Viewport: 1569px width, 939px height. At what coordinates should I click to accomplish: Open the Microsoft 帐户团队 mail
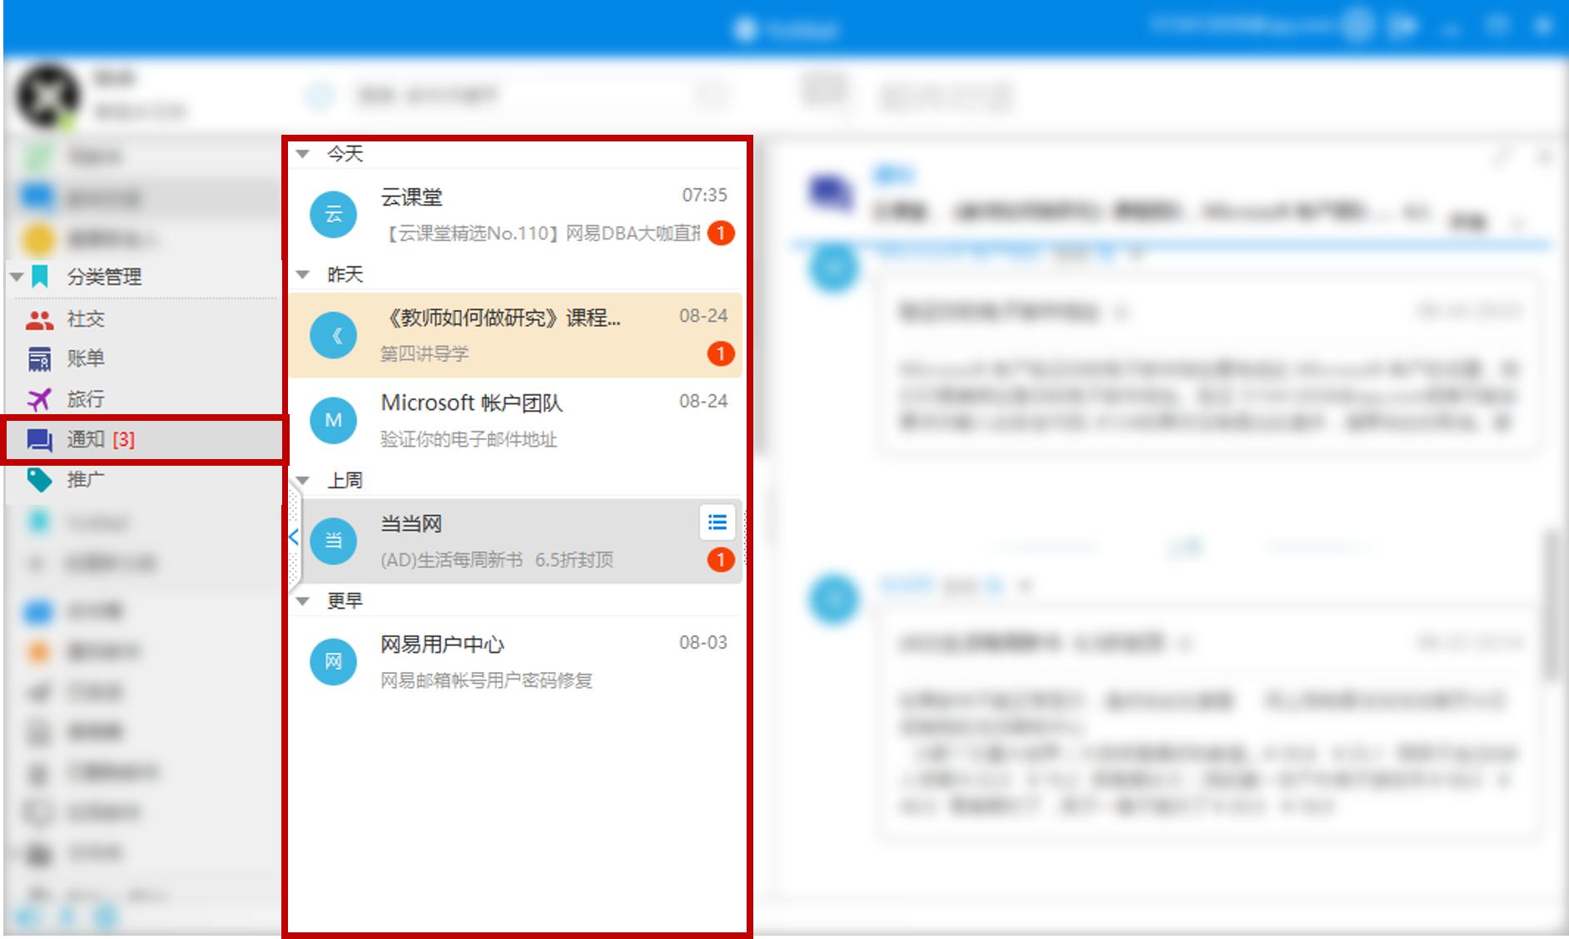515,420
